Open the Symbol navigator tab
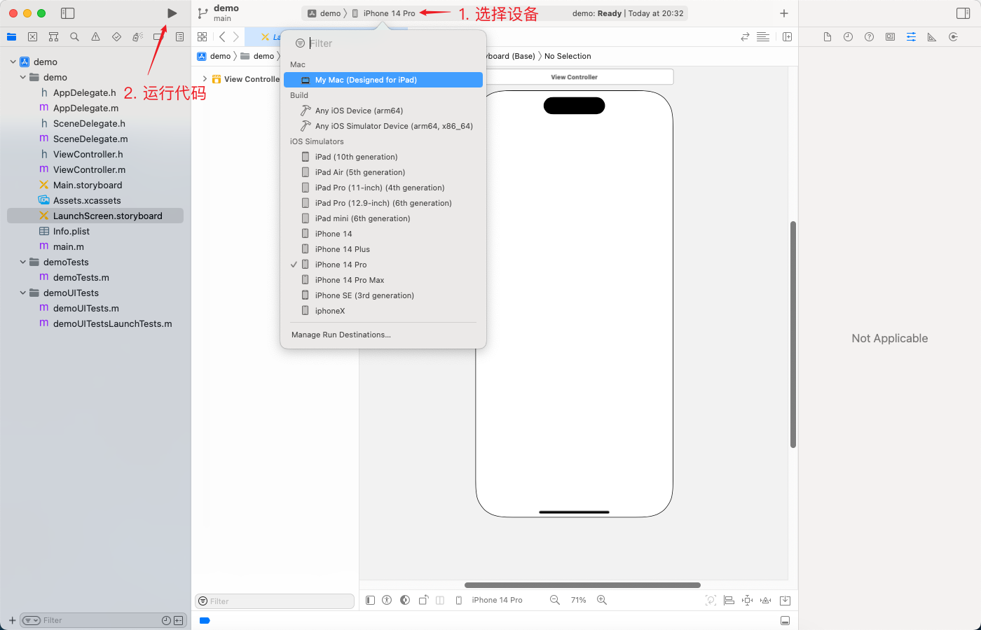This screenshot has height=630, width=981. 53,37
